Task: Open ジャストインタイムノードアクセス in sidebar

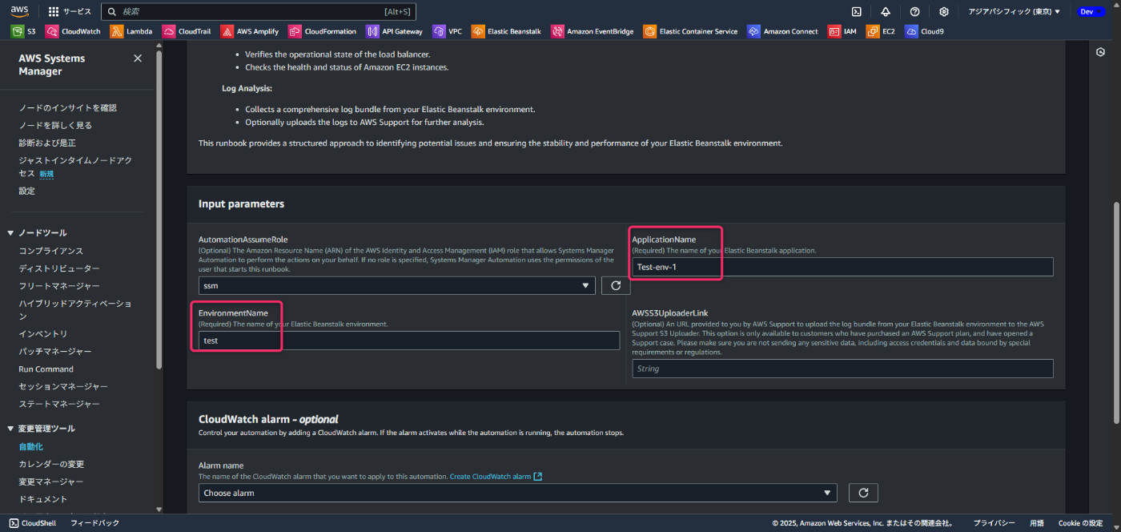Action: (x=75, y=167)
